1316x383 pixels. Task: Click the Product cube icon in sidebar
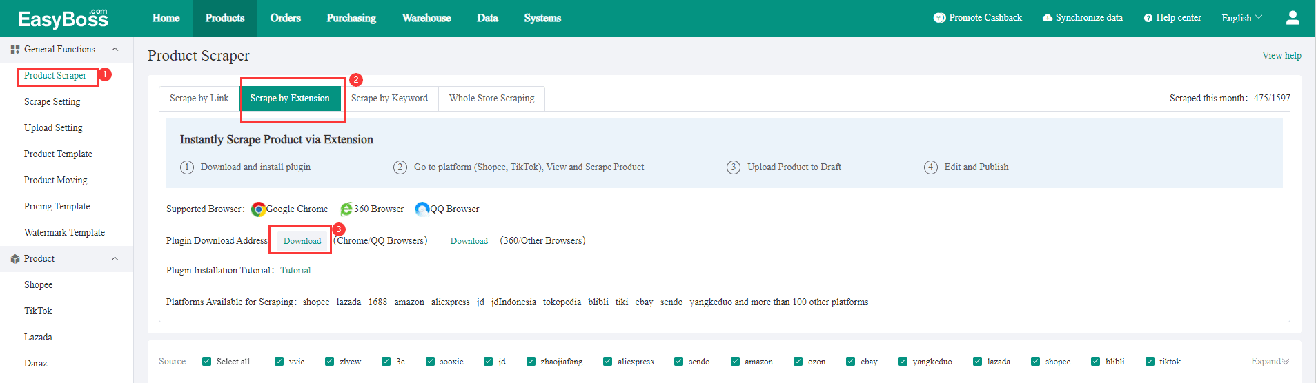(15, 259)
